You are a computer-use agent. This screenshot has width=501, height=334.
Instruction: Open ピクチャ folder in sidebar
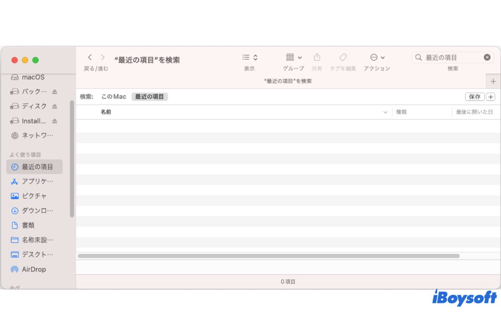click(34, 196)
